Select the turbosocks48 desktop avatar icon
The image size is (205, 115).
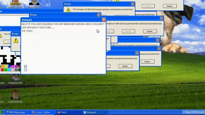click(15, 95)
